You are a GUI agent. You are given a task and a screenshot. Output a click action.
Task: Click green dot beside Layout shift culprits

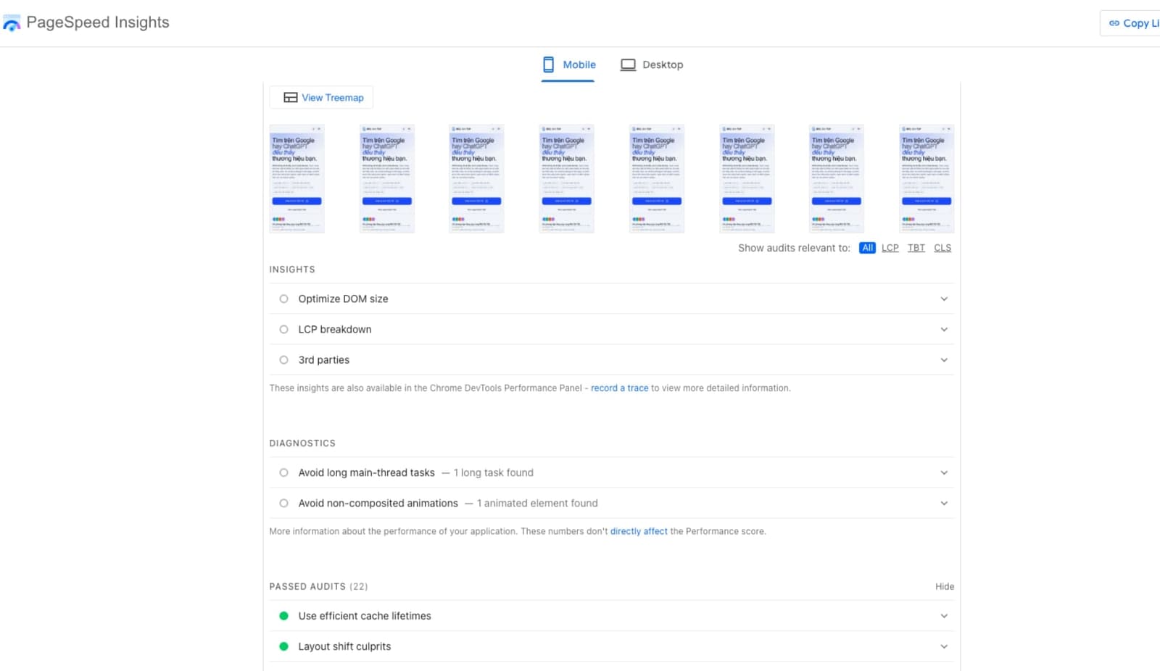283,646
